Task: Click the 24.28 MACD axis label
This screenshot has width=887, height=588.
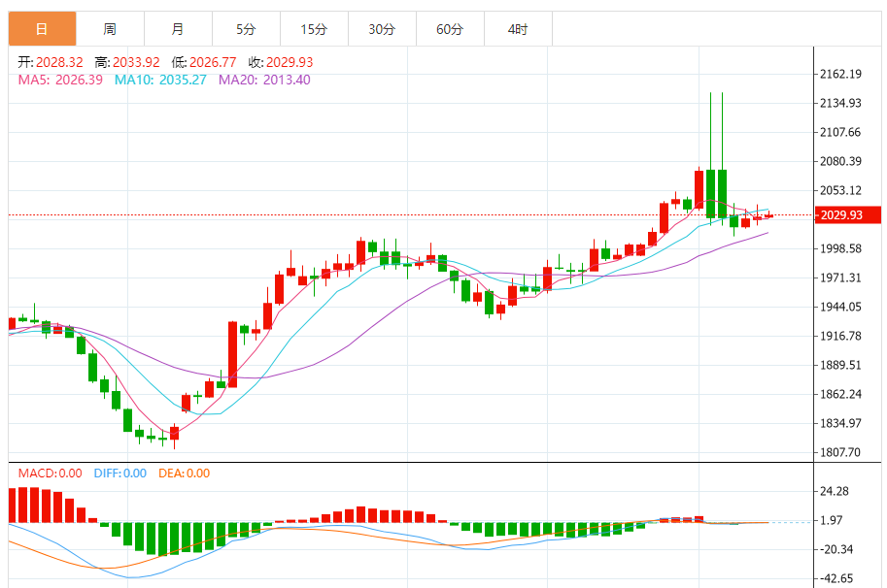Action: [x=835, y=491]
